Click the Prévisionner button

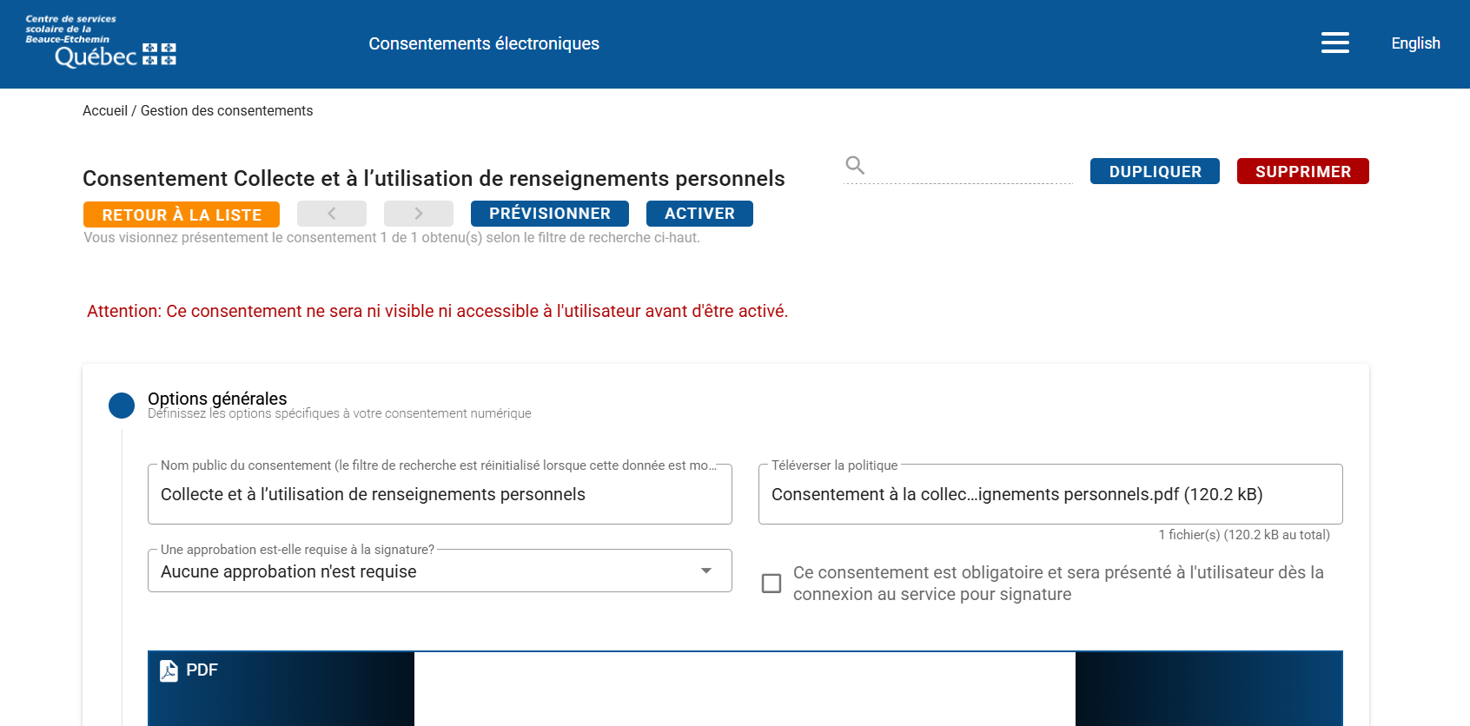550,214
